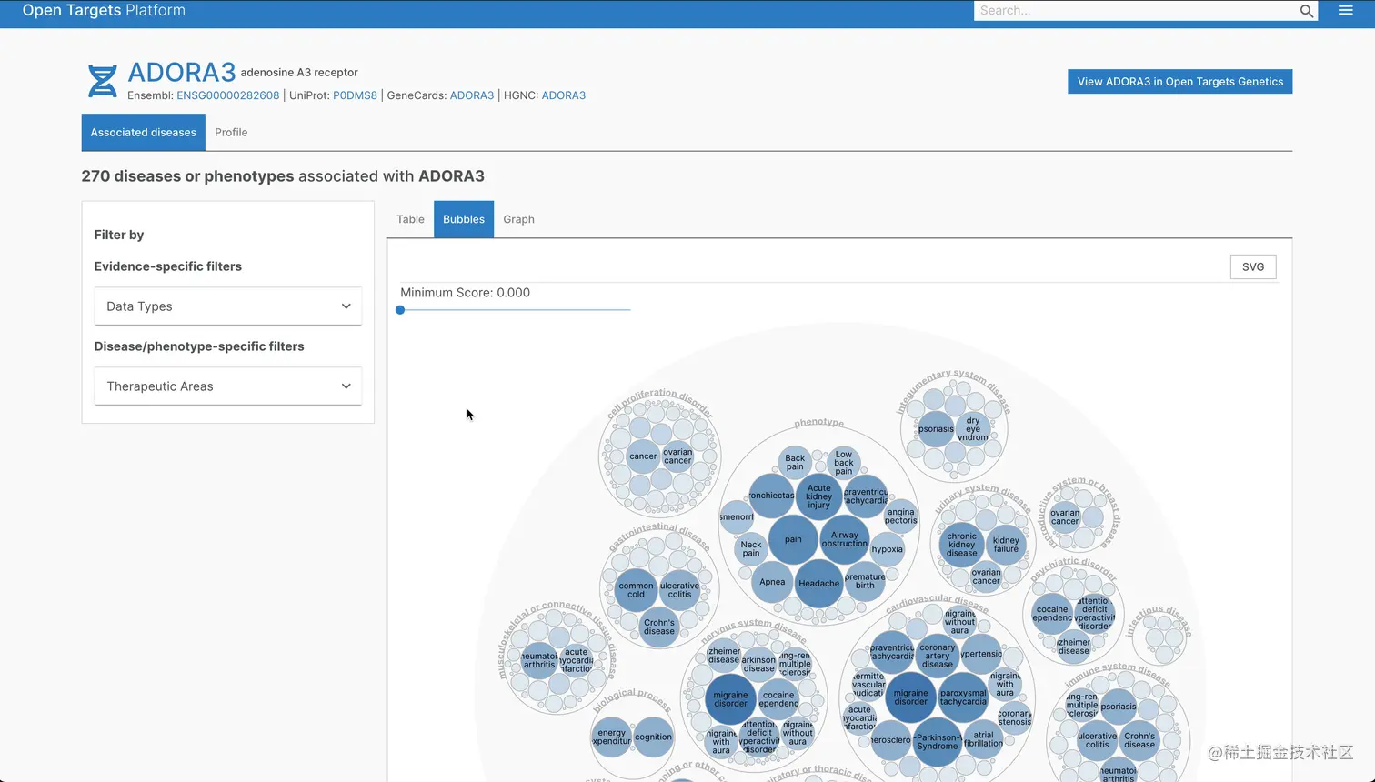Screen dimensions: 1375x782
Task: Open the Profile tab
Action: pyautogui.click(x=231, y=133)
